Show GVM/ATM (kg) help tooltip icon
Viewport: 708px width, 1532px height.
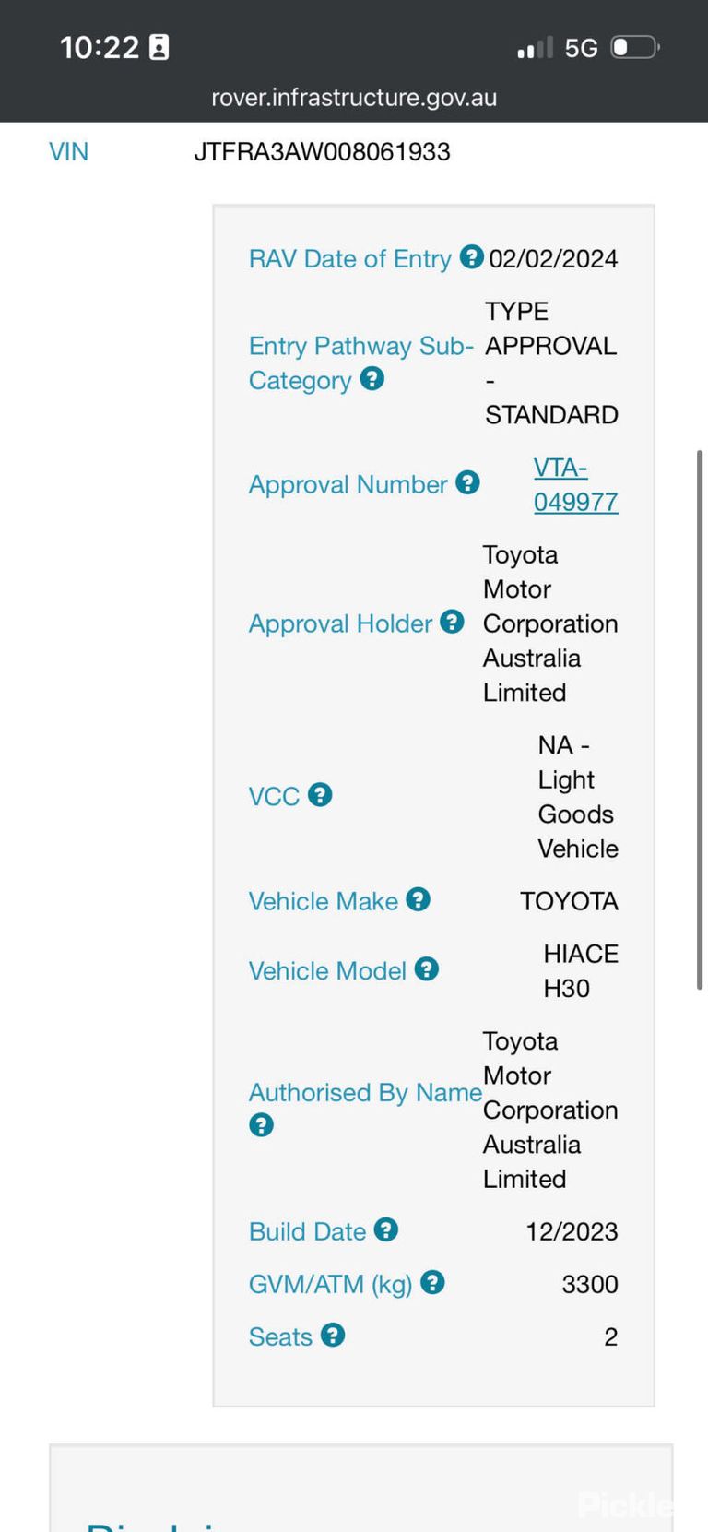[x=432, y=1282]
